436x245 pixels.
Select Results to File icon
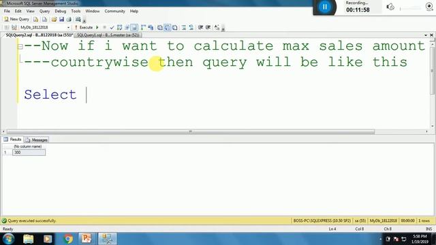coord(174,27)
